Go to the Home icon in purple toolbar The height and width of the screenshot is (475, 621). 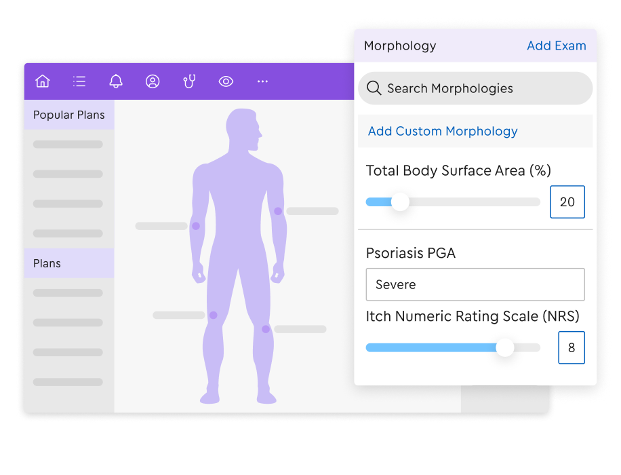(x=43, y=81)
